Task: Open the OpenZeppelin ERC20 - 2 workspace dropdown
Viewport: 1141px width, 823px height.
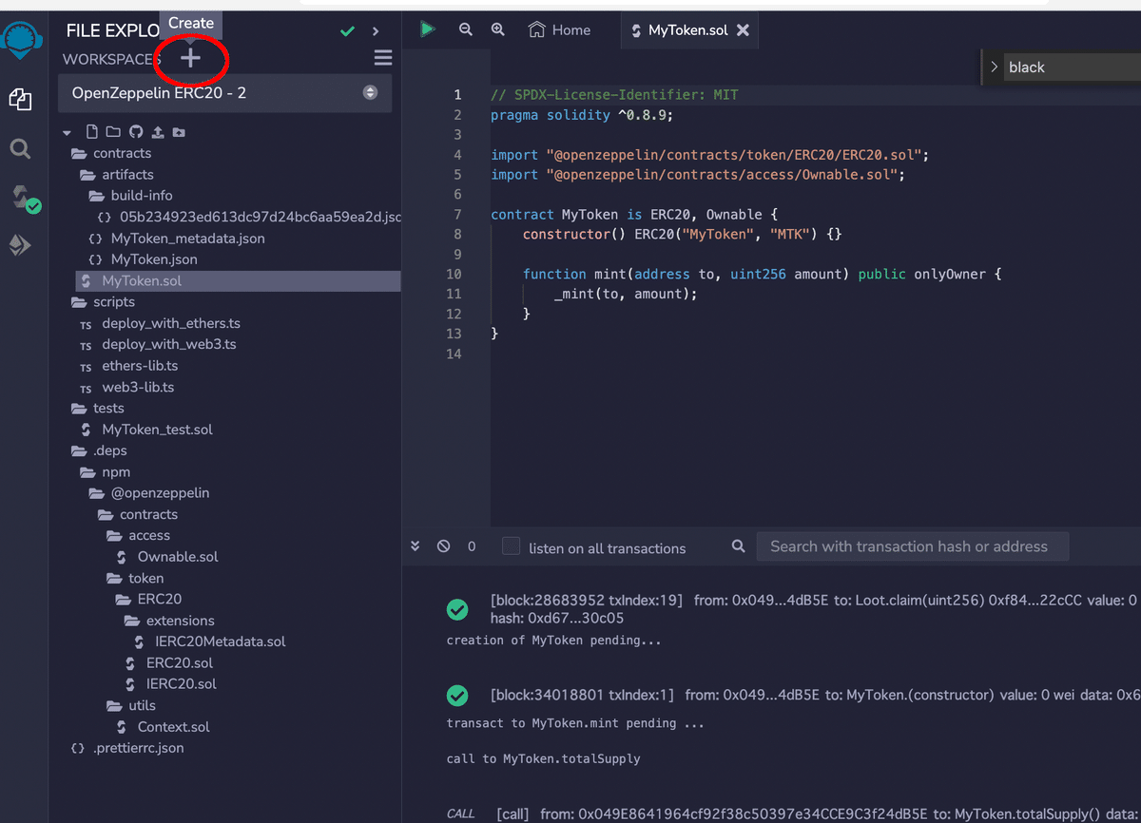Action: [x=224, y=93]
